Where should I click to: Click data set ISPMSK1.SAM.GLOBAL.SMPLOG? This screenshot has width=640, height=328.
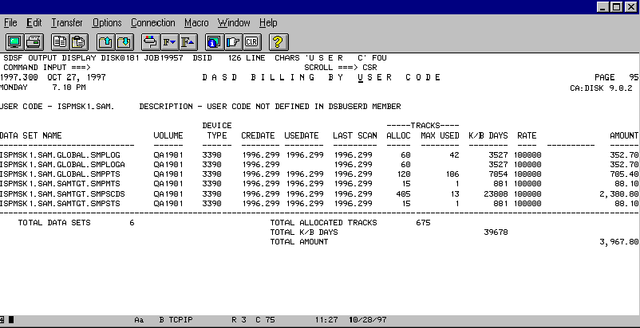(60, 155)
